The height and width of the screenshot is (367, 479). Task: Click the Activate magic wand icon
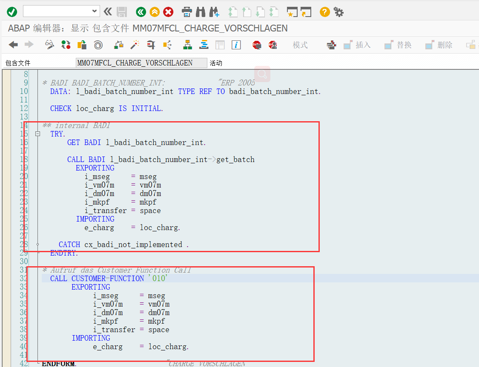pyautogui.click(x=135, y=45)
